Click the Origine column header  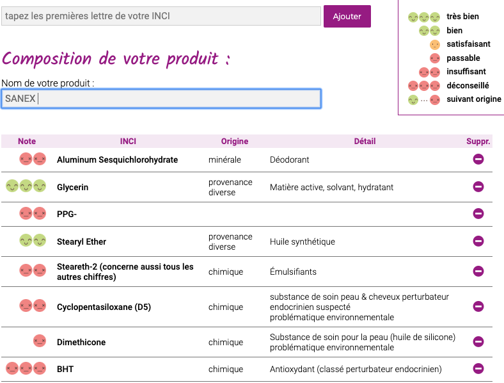pyautogui.click(x=235, y=142)
